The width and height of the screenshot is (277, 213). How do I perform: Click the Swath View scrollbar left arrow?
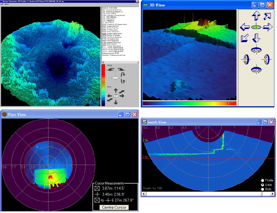coord(144,194)
